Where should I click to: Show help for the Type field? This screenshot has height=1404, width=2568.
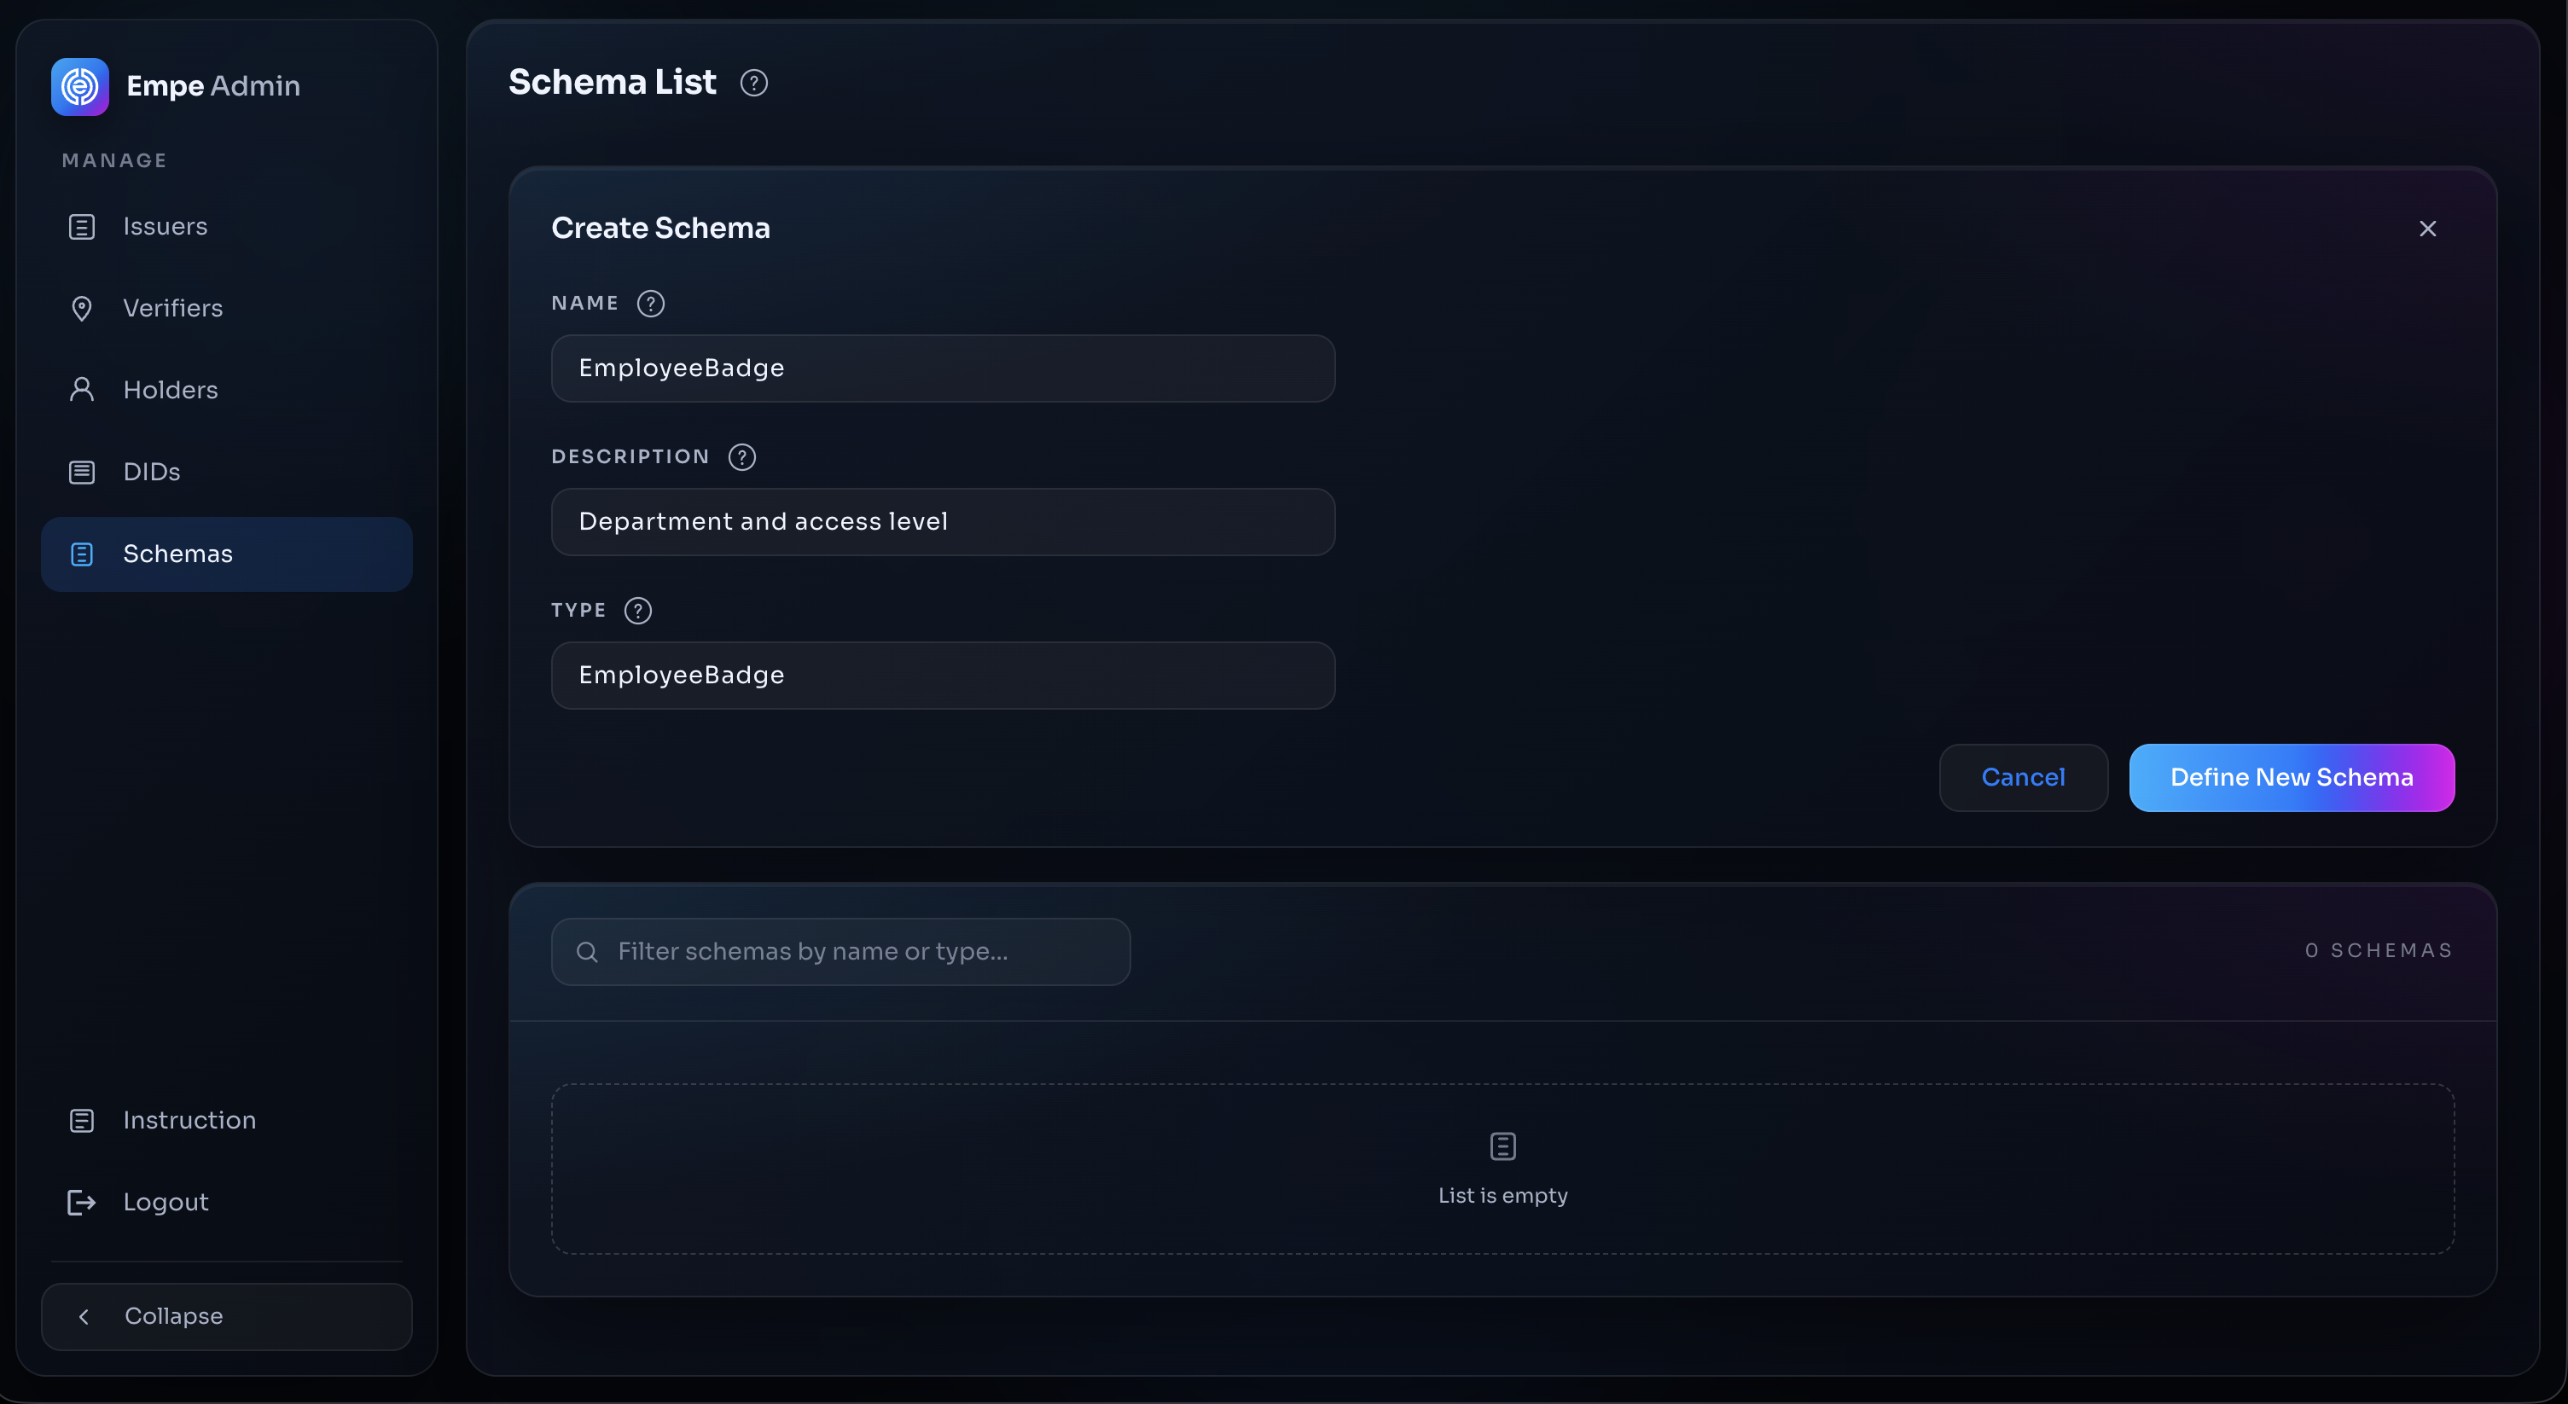tap(638, 611)
